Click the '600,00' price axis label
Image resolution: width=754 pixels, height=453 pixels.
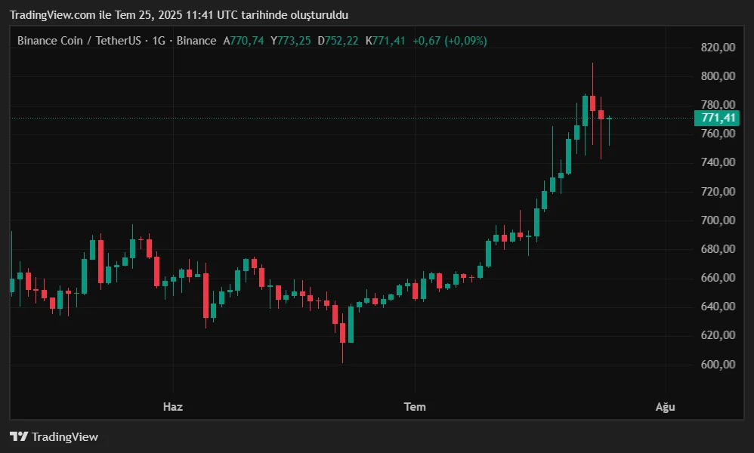[x=718, y=364]
